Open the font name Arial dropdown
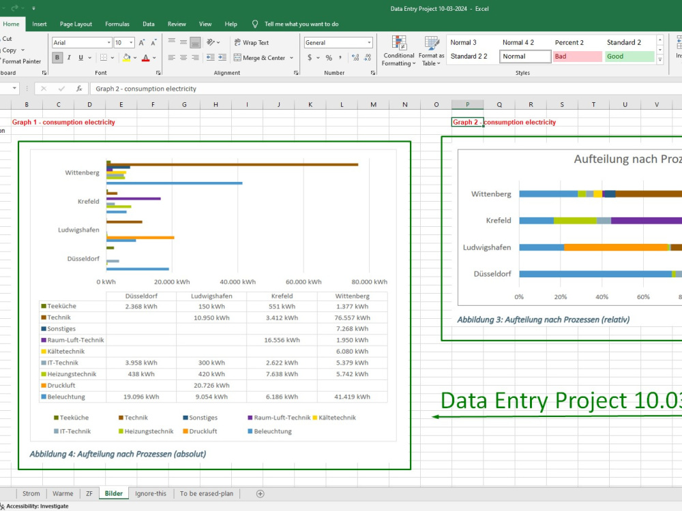This screenshot has height=511, width=682. coord(109,42)
